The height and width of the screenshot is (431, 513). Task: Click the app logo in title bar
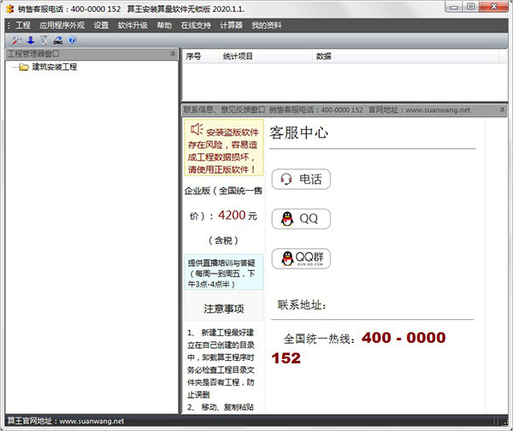click(9, 9)
